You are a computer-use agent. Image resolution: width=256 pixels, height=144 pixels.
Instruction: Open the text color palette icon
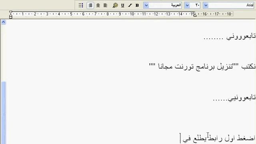115,5
